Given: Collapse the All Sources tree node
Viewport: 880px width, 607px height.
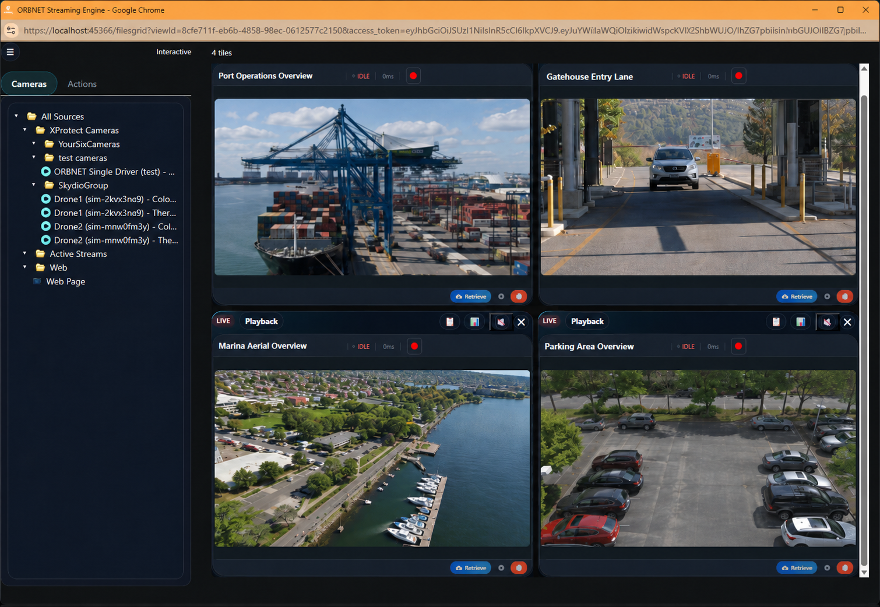Looking at the screenshot, I should [16, 116].
